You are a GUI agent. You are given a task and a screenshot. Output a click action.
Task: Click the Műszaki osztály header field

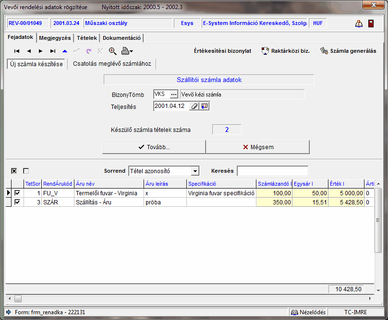point(128,23)
